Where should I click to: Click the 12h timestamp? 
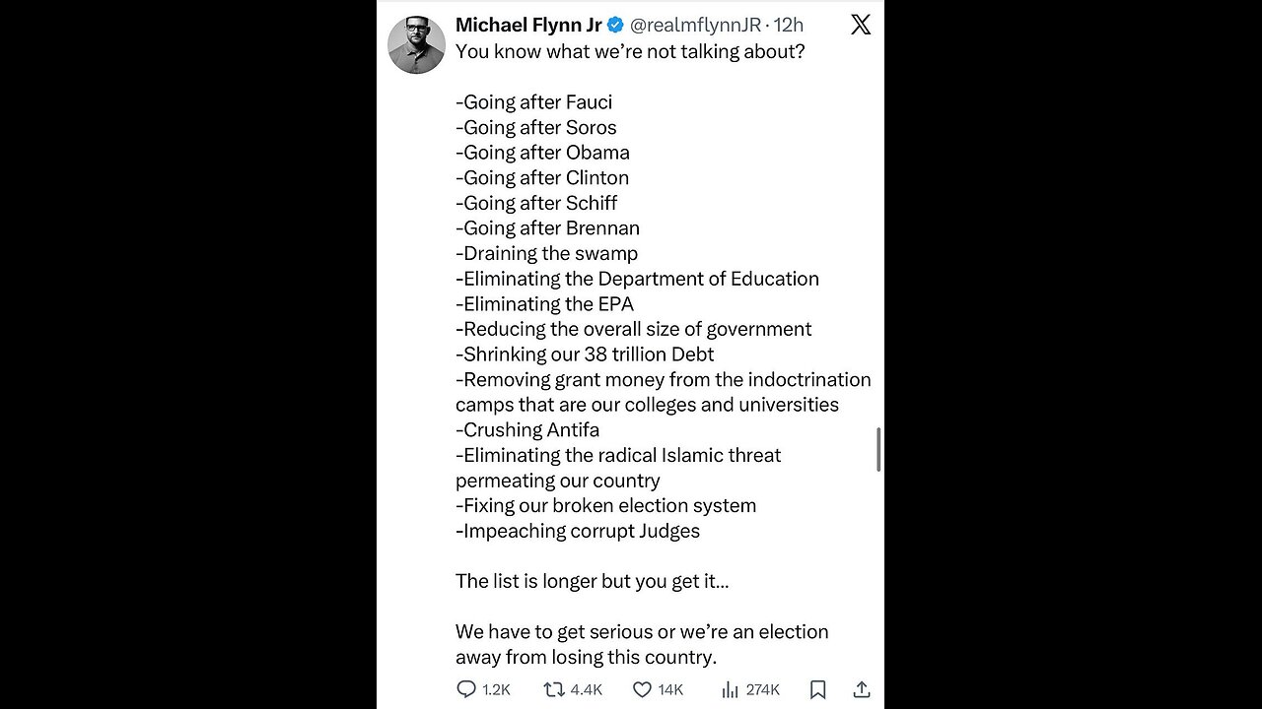(790, 25)
